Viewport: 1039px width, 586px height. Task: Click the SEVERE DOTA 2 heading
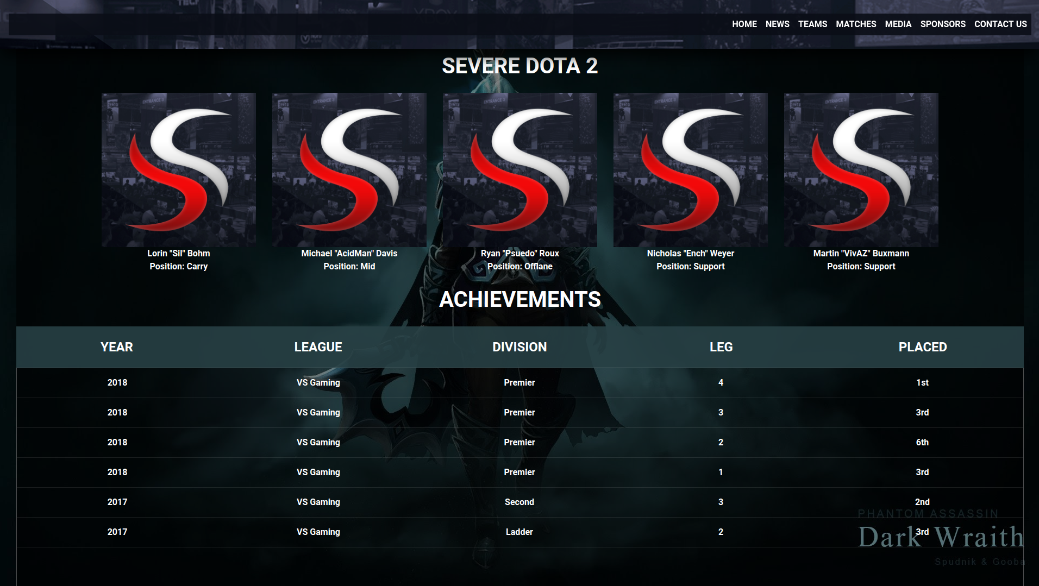coord(519,66)
